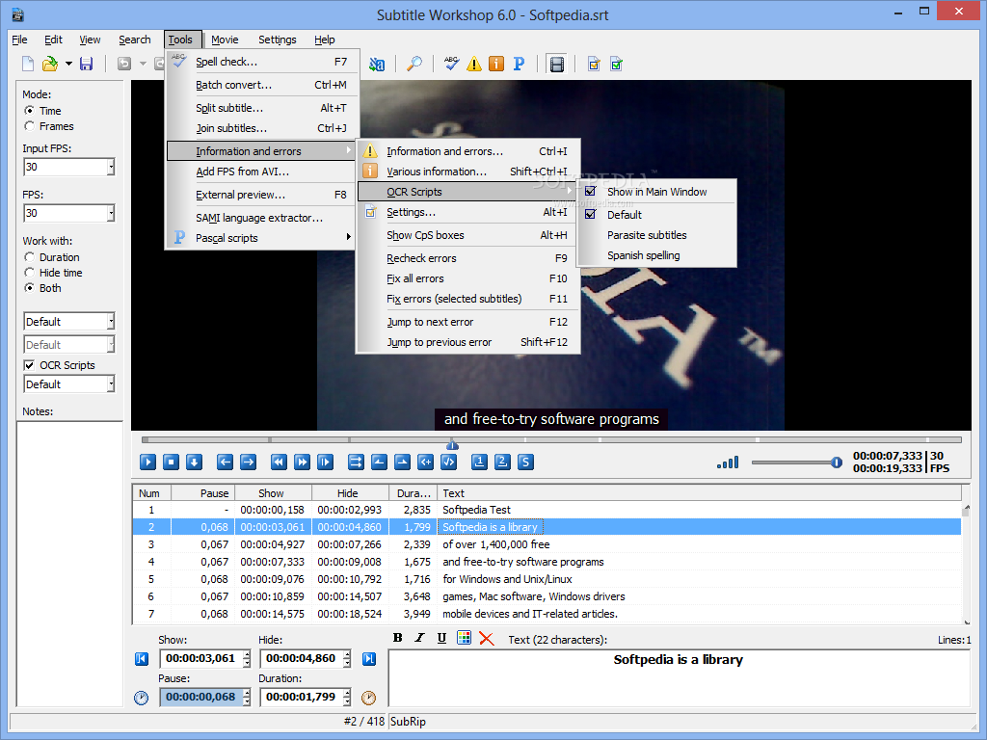Click the Spell check toolbar icon
Viewport: 987px width, 740px height.
(x=451, y=64)
